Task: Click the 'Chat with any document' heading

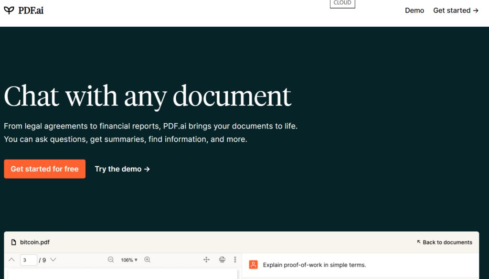Action: click(x=148, y=97)
